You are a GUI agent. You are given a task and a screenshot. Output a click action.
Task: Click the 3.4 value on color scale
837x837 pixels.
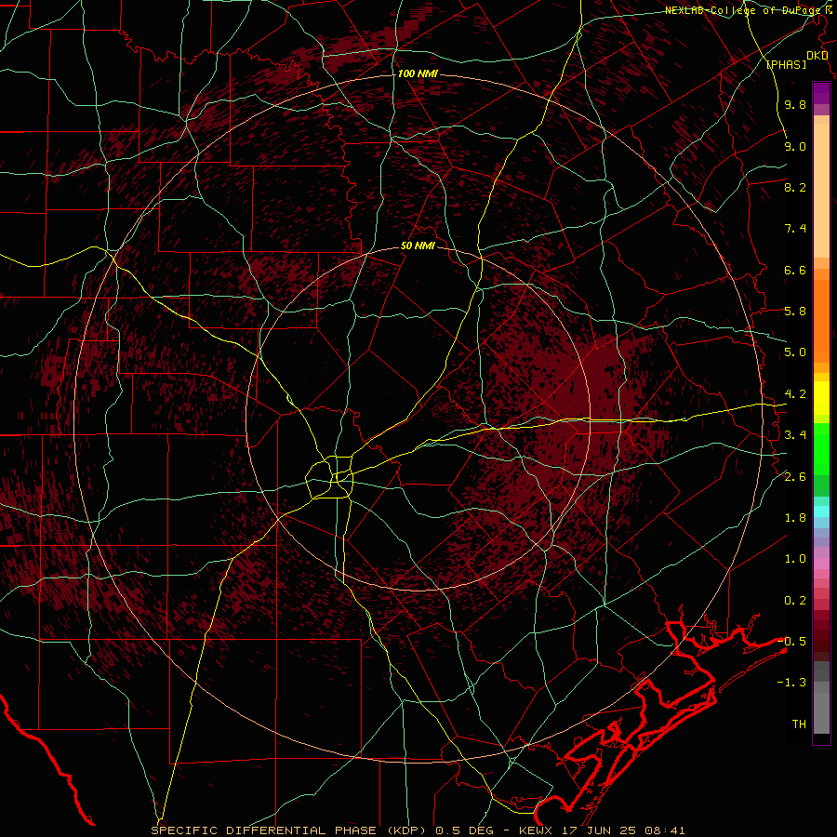[x=795, y=435]
